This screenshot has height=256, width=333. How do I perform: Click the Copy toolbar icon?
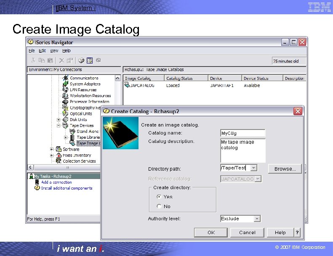tap(42, 61)
